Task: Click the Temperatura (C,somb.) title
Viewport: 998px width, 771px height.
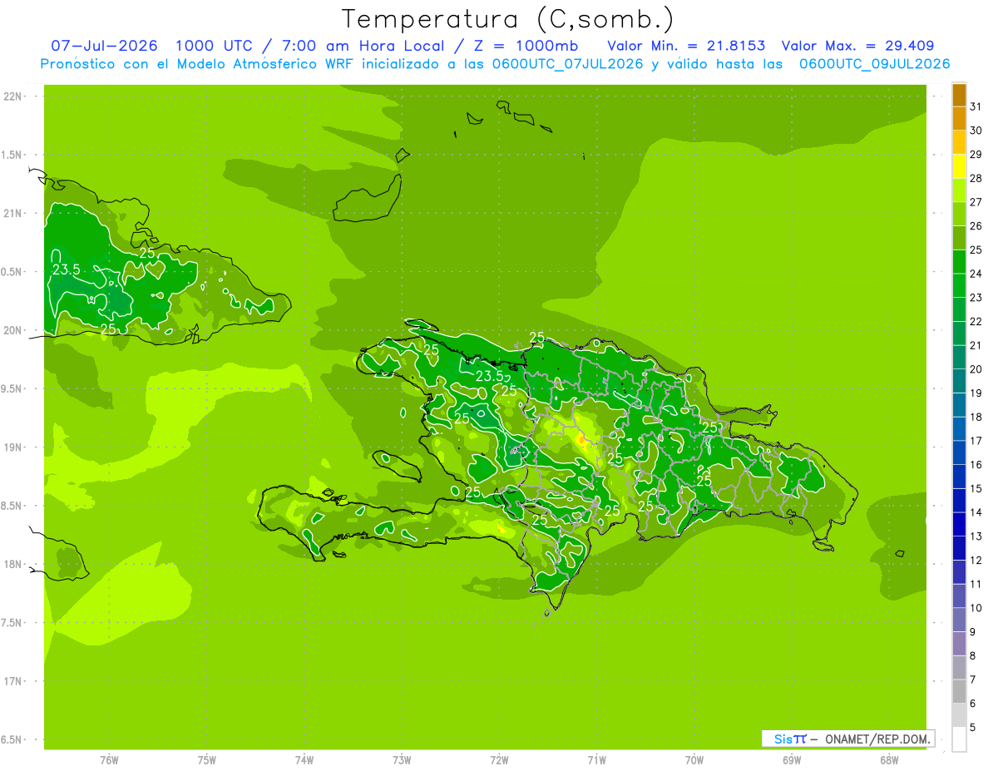Action: point(507,18)
